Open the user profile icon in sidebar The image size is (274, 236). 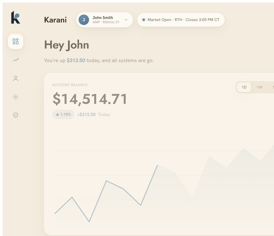click(16, 78)
